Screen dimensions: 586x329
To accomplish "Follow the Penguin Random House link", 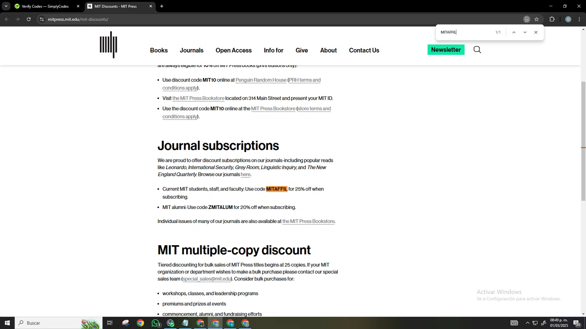I will click(261, 80).
